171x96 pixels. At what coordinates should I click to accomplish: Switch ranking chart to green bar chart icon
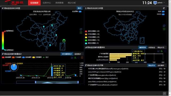pos(162,51)
